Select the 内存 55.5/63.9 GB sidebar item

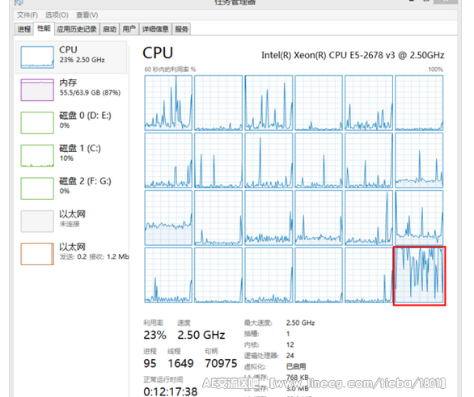(x=71, y=90)
